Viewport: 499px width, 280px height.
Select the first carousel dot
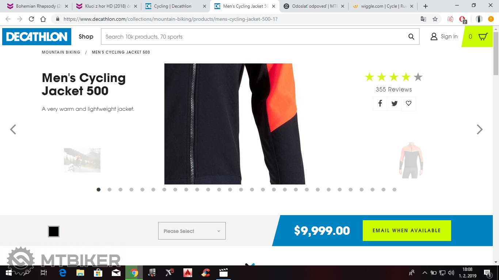pyautogui.click(x=99, y=190)
